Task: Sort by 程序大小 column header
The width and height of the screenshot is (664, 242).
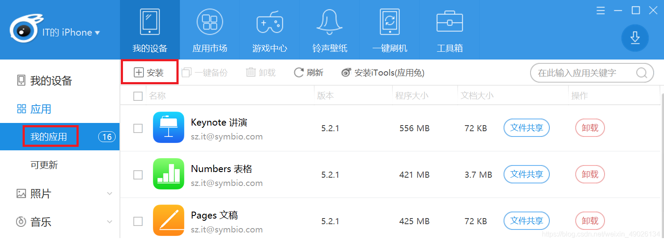Action: point(412,96)
